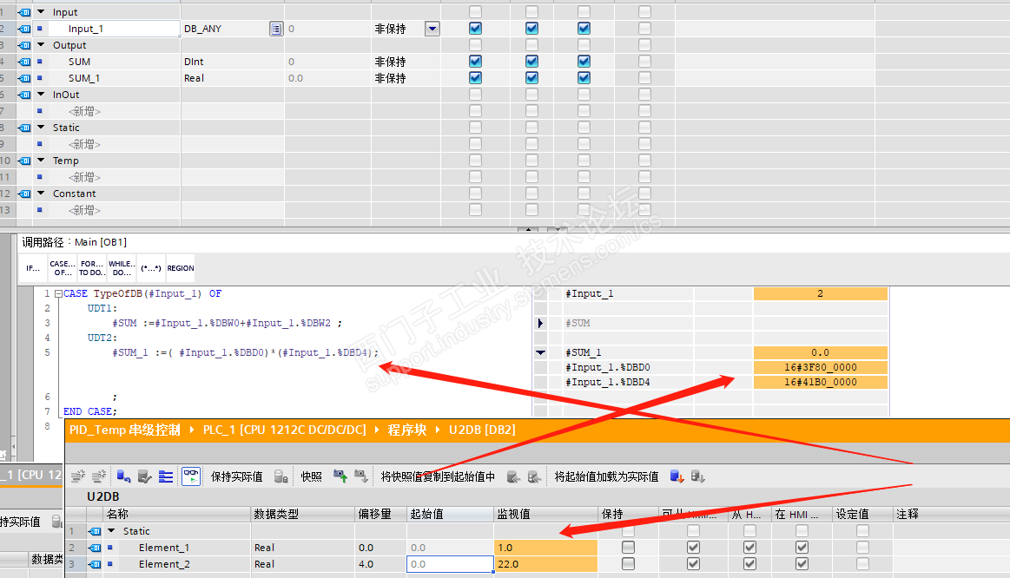The height and width of the screenshot is (578, 1010).
Task: Click the tag icon on the Temp section row
Action: 24,161
